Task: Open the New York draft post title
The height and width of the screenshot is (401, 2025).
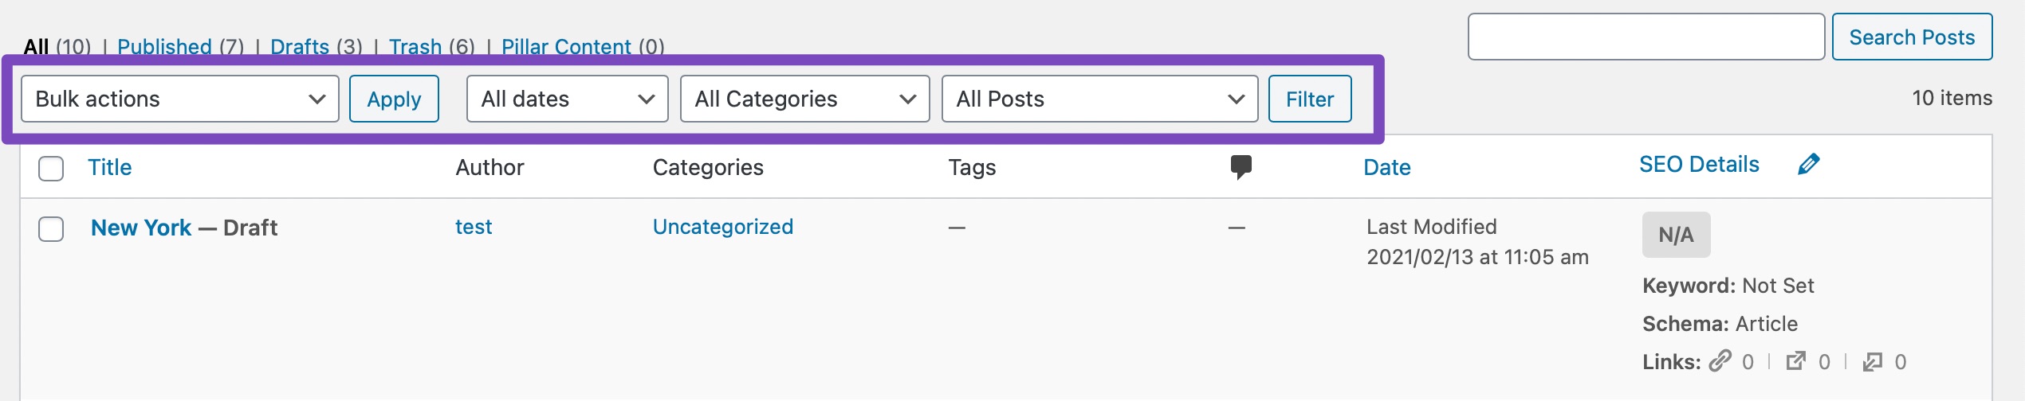Action: coord(141,228)
